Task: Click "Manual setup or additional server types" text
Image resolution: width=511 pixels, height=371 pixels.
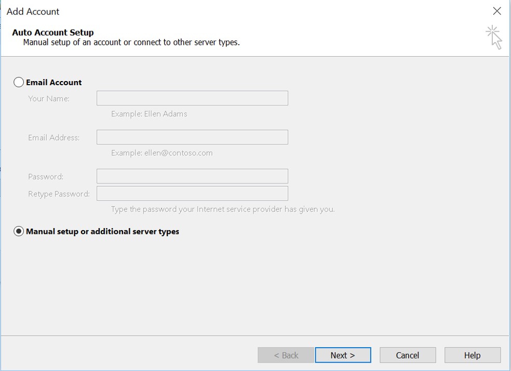Action: pyautogui.click(x=102, y=231)
